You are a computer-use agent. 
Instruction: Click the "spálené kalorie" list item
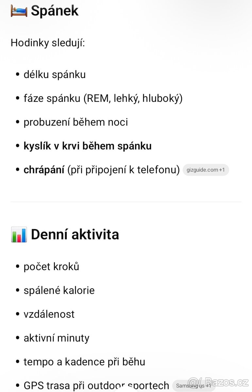coord(59,290)
